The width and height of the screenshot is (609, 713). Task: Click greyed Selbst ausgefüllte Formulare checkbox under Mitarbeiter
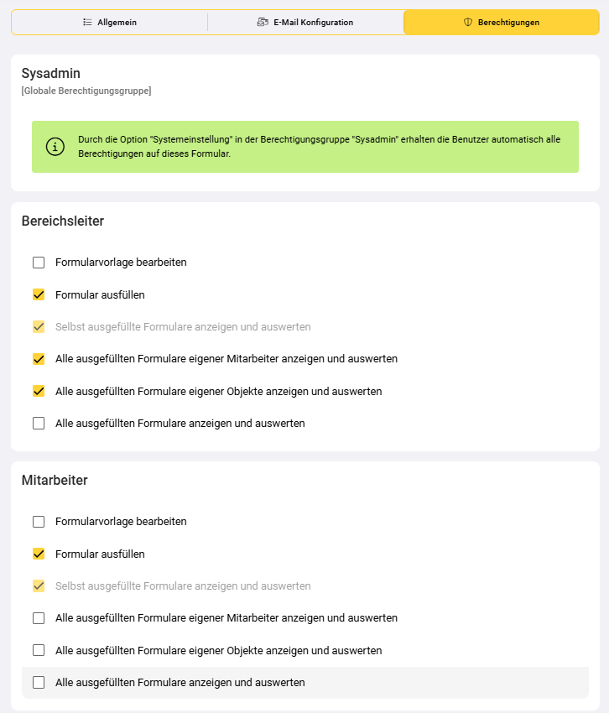(x=39, y=585)
